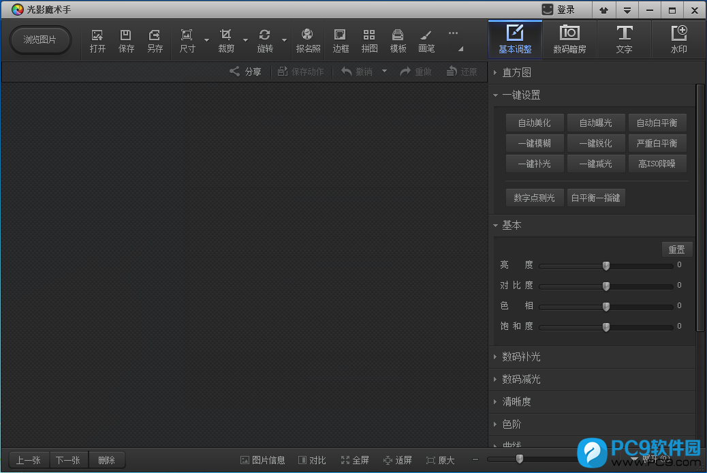Click the 对比度 (Contrast) slider handle

pyautogui.click(x=606, y=286)
